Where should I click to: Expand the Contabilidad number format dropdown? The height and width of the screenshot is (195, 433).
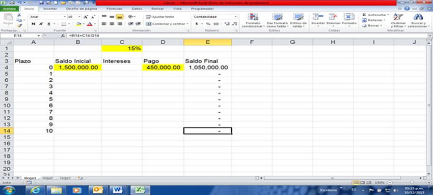tap(235, 17)
